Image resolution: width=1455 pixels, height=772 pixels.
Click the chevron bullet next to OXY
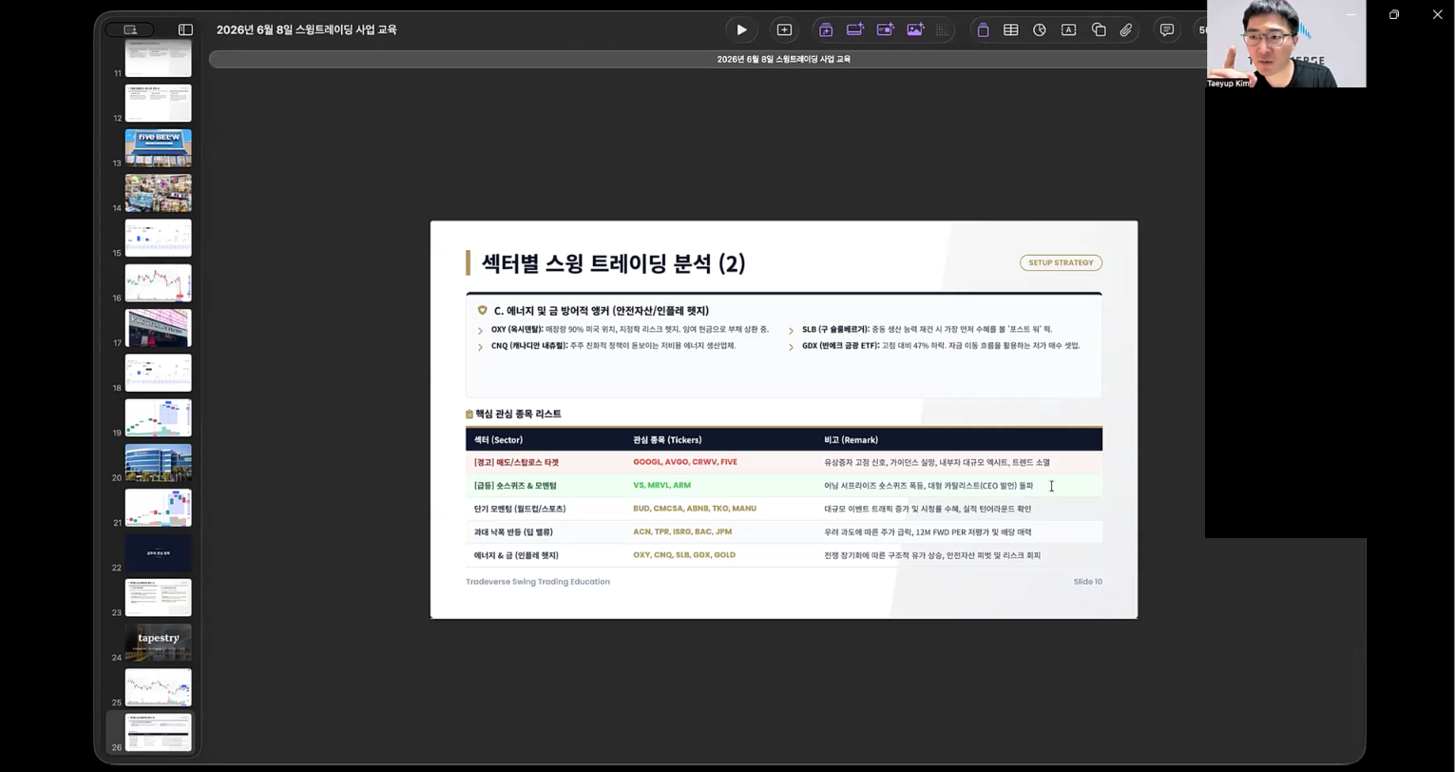480,331
